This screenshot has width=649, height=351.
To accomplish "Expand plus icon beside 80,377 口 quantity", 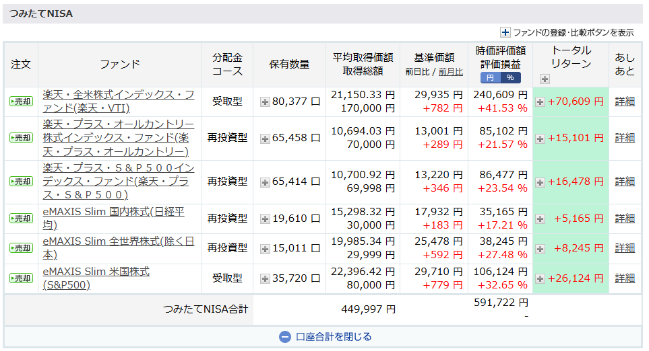I will tap(265, 102).
